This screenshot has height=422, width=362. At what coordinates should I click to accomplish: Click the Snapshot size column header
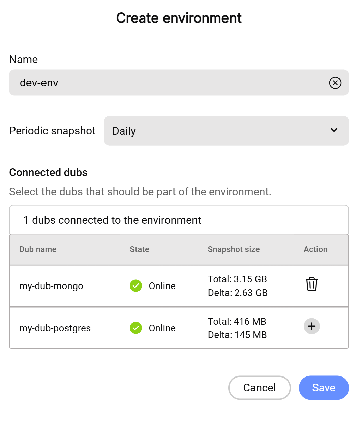click(234, 249)
